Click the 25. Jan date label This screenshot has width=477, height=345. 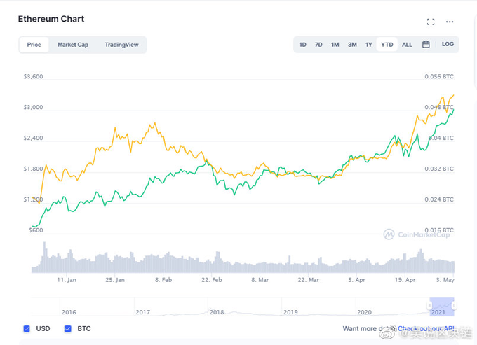115,280
